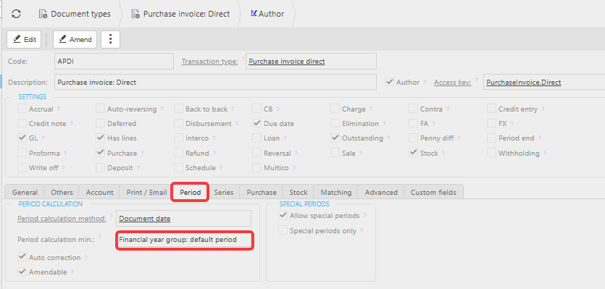Toggle the Stock checkbox in Settings
The height and width of the screenshot is (289, 605).
tap(414, 153)
